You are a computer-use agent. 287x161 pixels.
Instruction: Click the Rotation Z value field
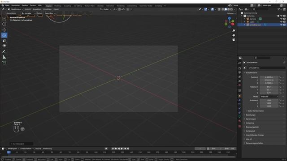click(x=269, y=93)
